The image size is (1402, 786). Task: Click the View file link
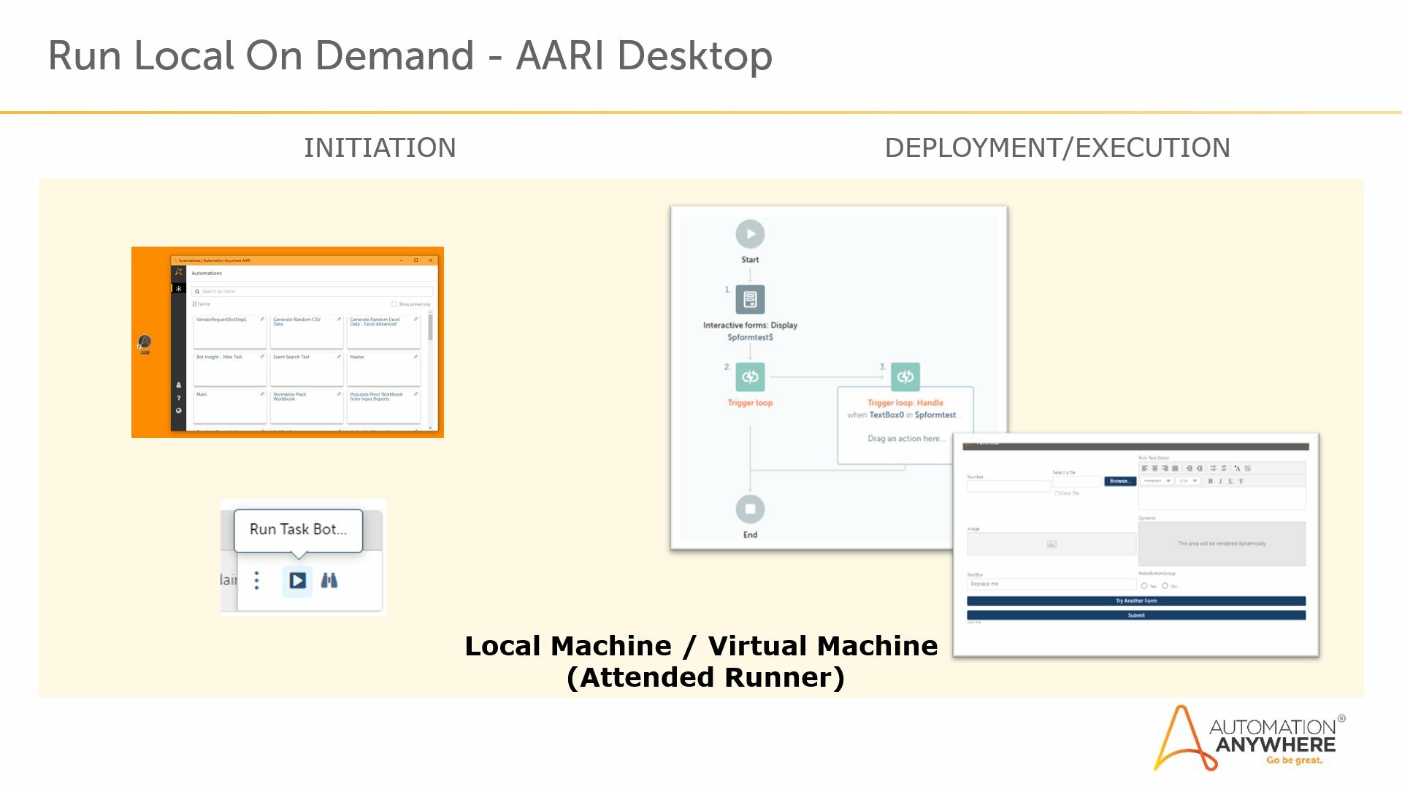[x=1067, y=494]
